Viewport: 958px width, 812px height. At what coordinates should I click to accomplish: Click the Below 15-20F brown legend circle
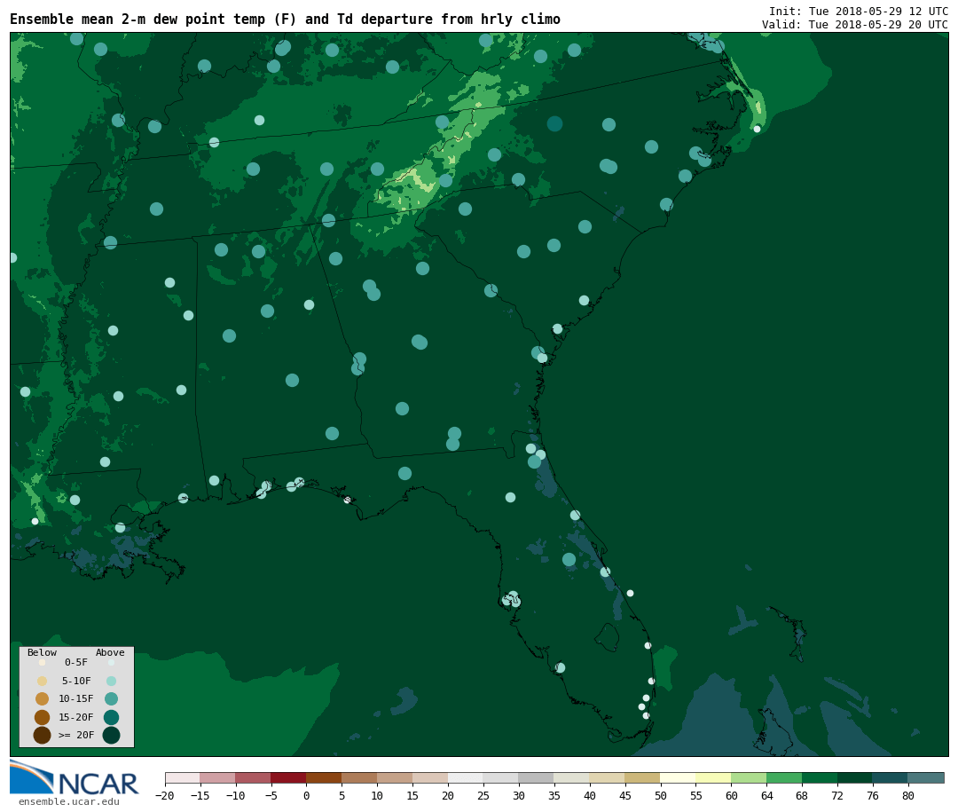(x=43, y=717)
